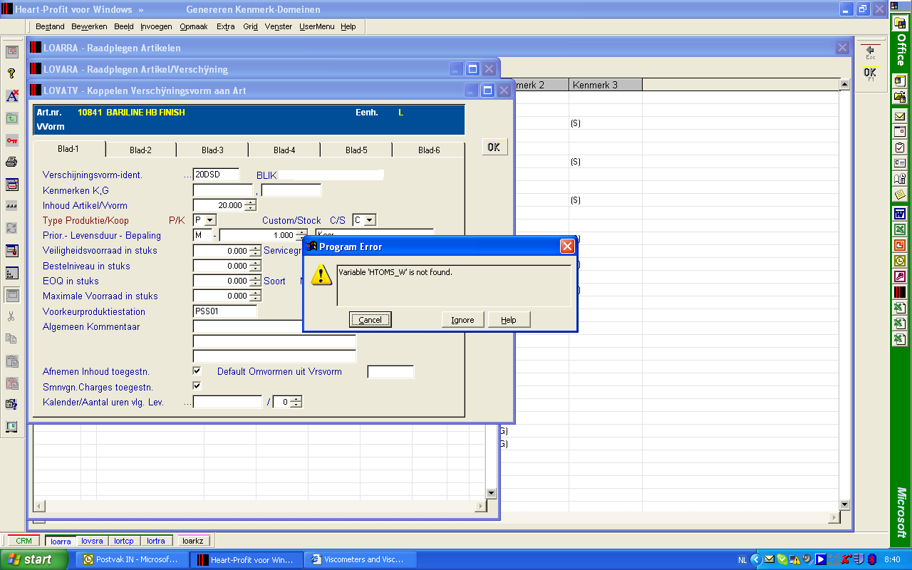Click Ignore in Program Error dialog
Viewport: 912px width, 570px height.
click(x=463, y=320)
